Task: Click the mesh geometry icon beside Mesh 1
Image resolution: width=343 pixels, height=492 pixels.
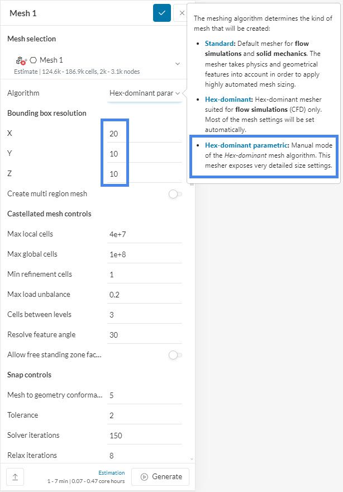Action: 20,60
